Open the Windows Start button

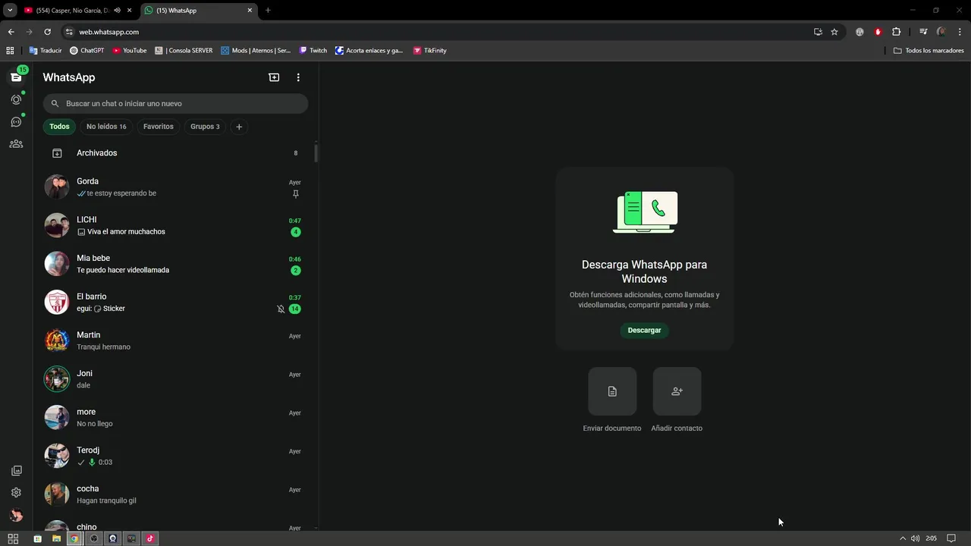pos(13,538)
